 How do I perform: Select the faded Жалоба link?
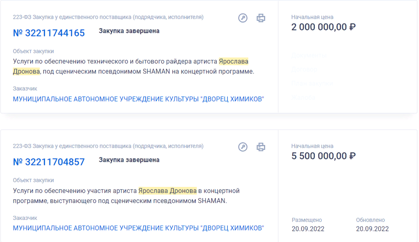[303, 97]
